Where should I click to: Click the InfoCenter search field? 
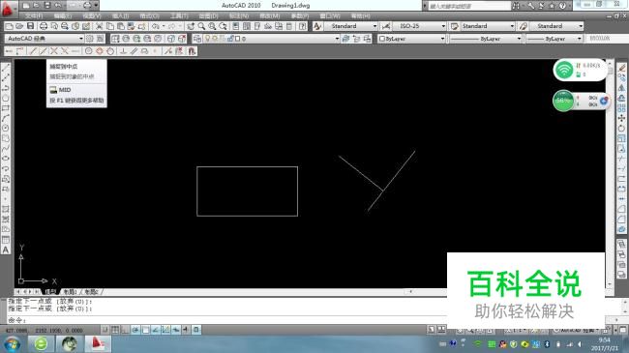[x=469, y=6]
